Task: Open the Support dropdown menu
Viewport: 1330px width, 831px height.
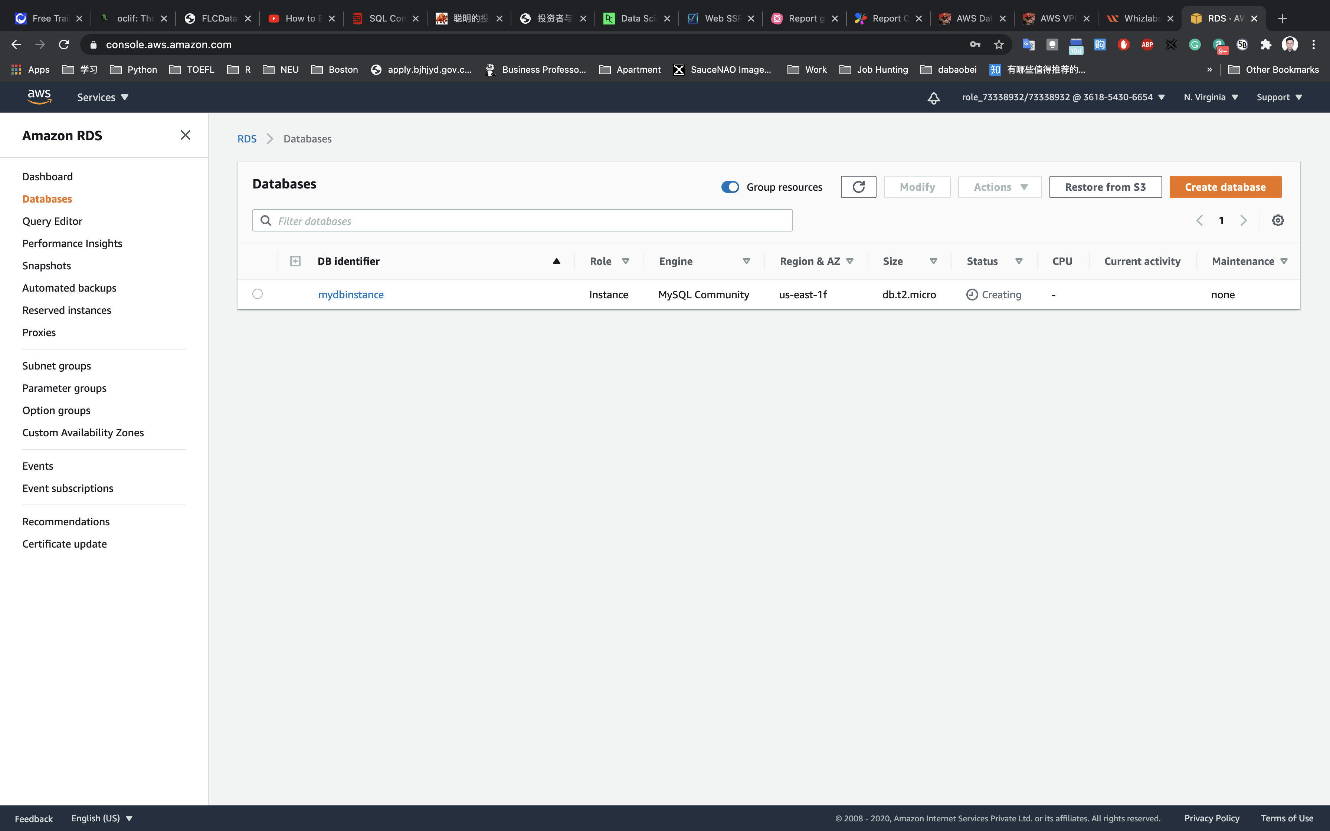Action: (1279, 97)
